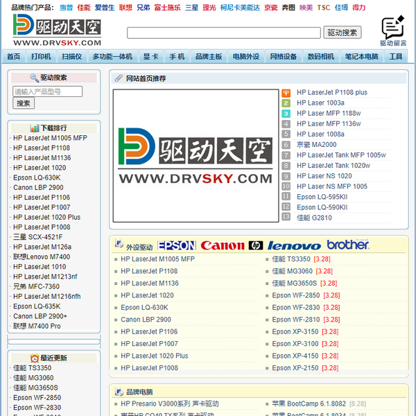Click the Brother brand logo
The height and width of the screenshot is (416, 416).
tap(348, 245)
